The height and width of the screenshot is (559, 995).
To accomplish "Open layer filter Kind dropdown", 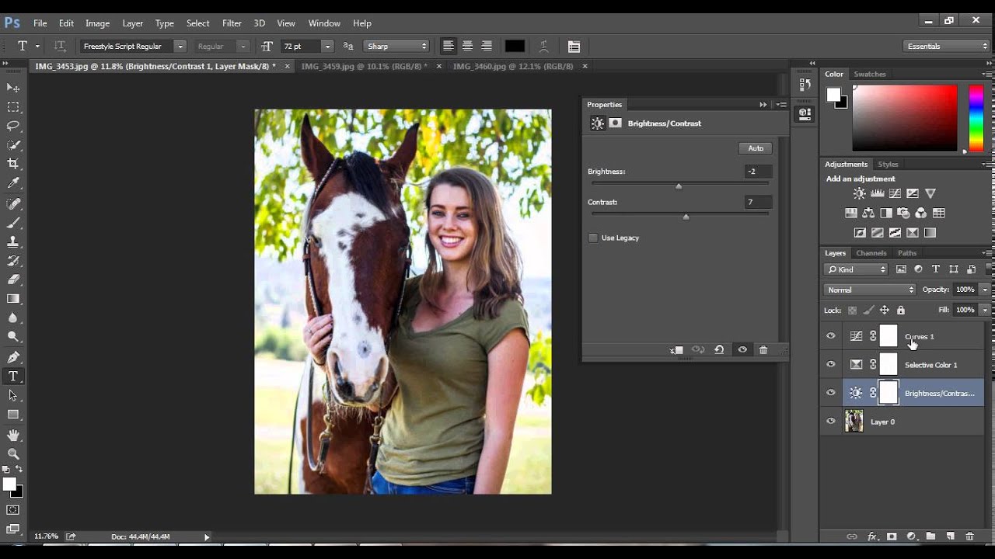I will pyautogui.click(x=856, y=269).
